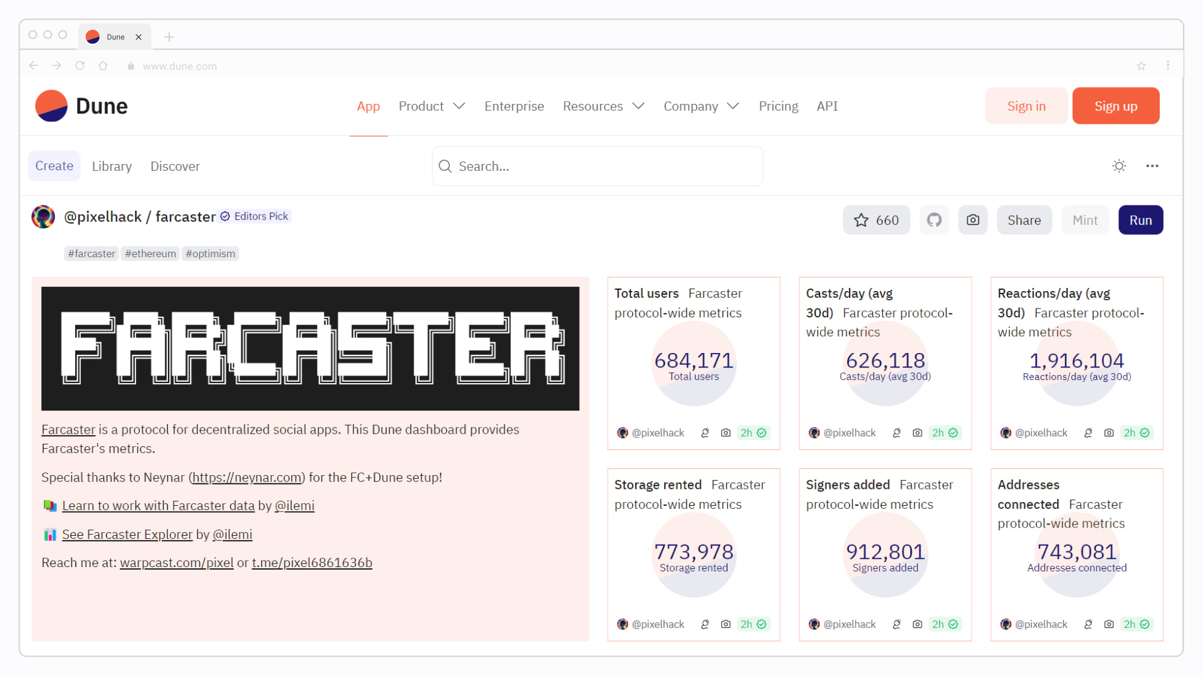1203x676 pixels.
Task: Open query icon on Signers added card
Action: [897, 624]
